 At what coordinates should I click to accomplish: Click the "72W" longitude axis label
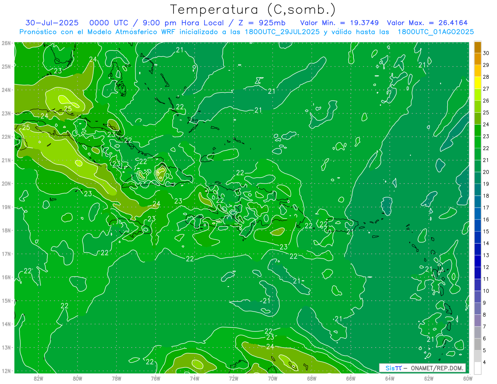pyautogui.click(x=234, y=379)
